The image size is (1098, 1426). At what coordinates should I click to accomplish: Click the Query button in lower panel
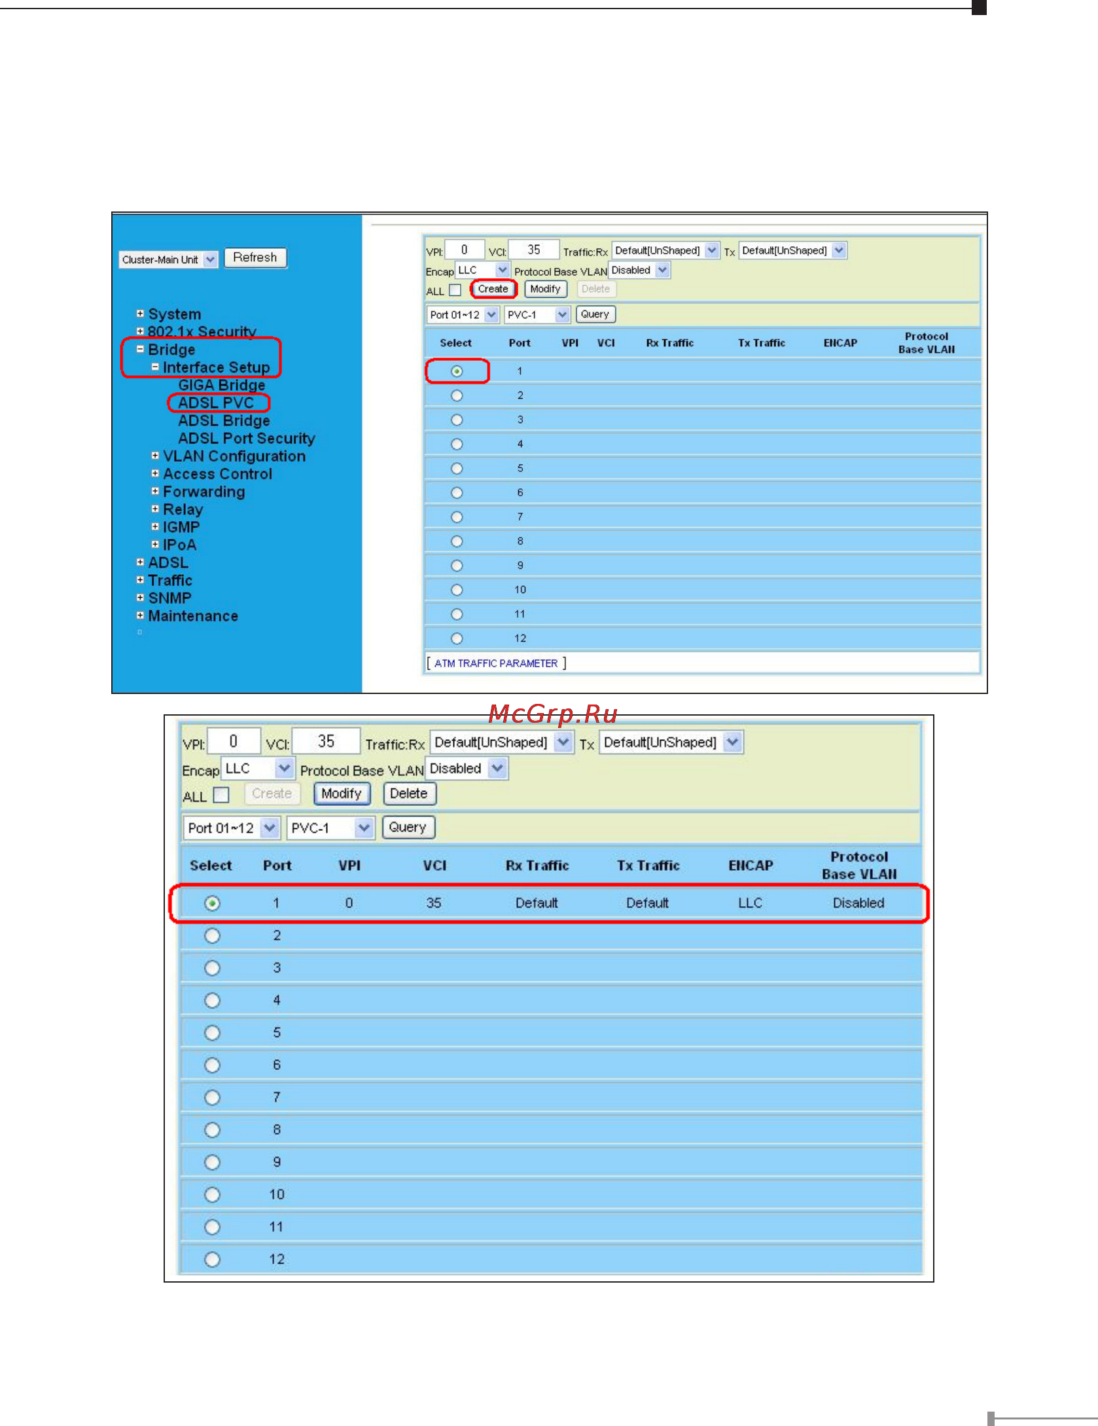click(x=408, y=827)
